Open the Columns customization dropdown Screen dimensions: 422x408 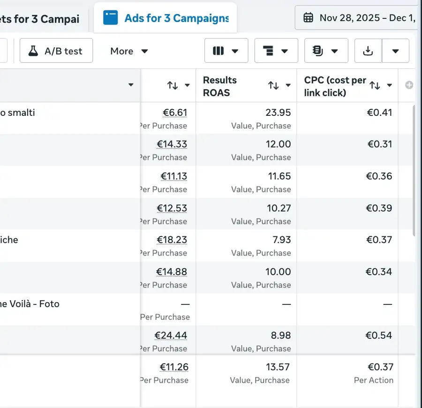(x=226, y=51)
